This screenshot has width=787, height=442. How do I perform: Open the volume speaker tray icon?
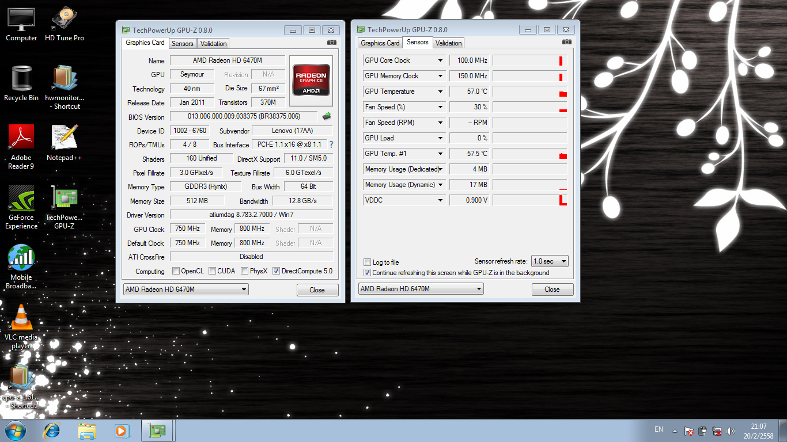[731, 431]
